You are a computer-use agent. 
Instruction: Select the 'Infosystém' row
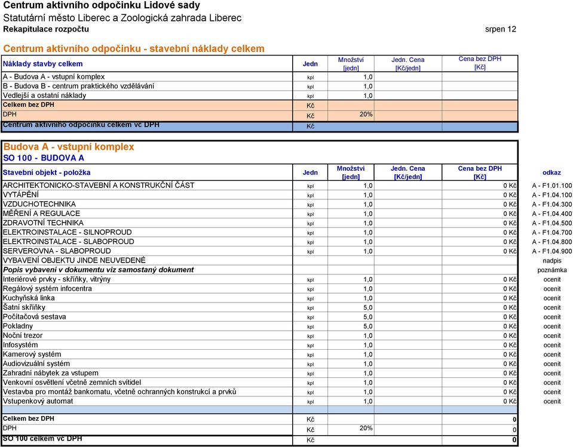click(x=259, y=345)
